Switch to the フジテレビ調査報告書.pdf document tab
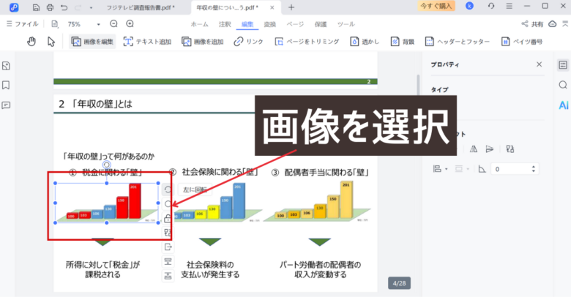Viewport: 571px width, 300px height. [142, 7]
